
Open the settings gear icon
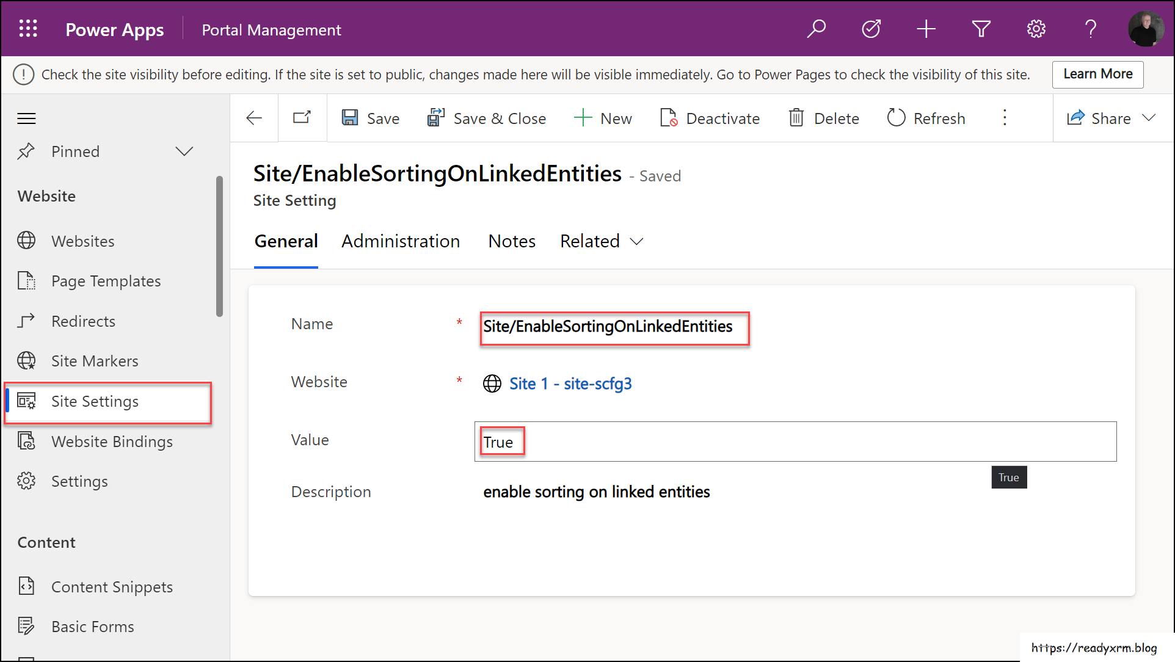pos(1036,28)
